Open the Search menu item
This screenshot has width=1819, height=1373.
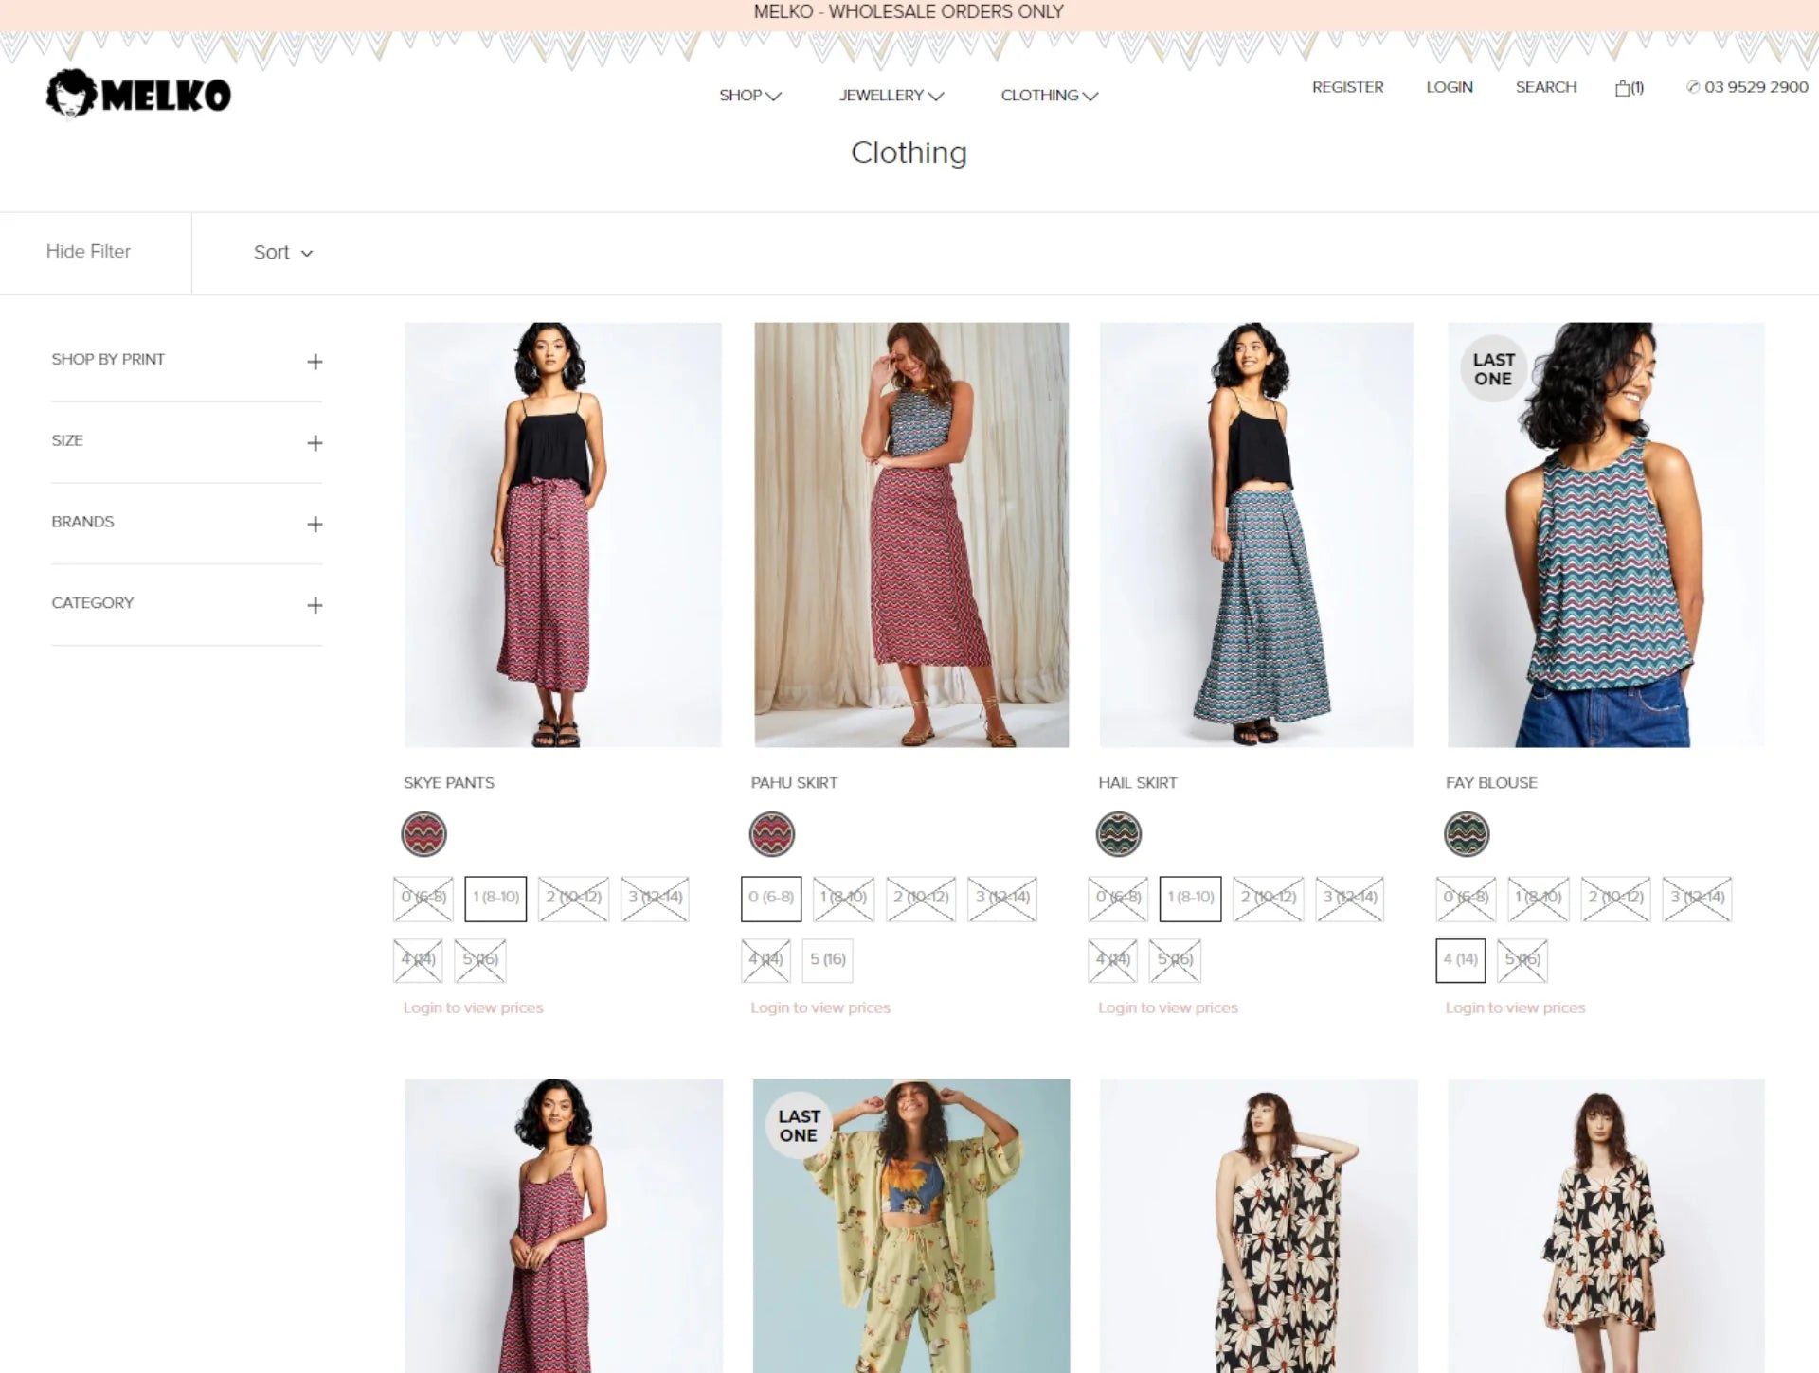1545,87
